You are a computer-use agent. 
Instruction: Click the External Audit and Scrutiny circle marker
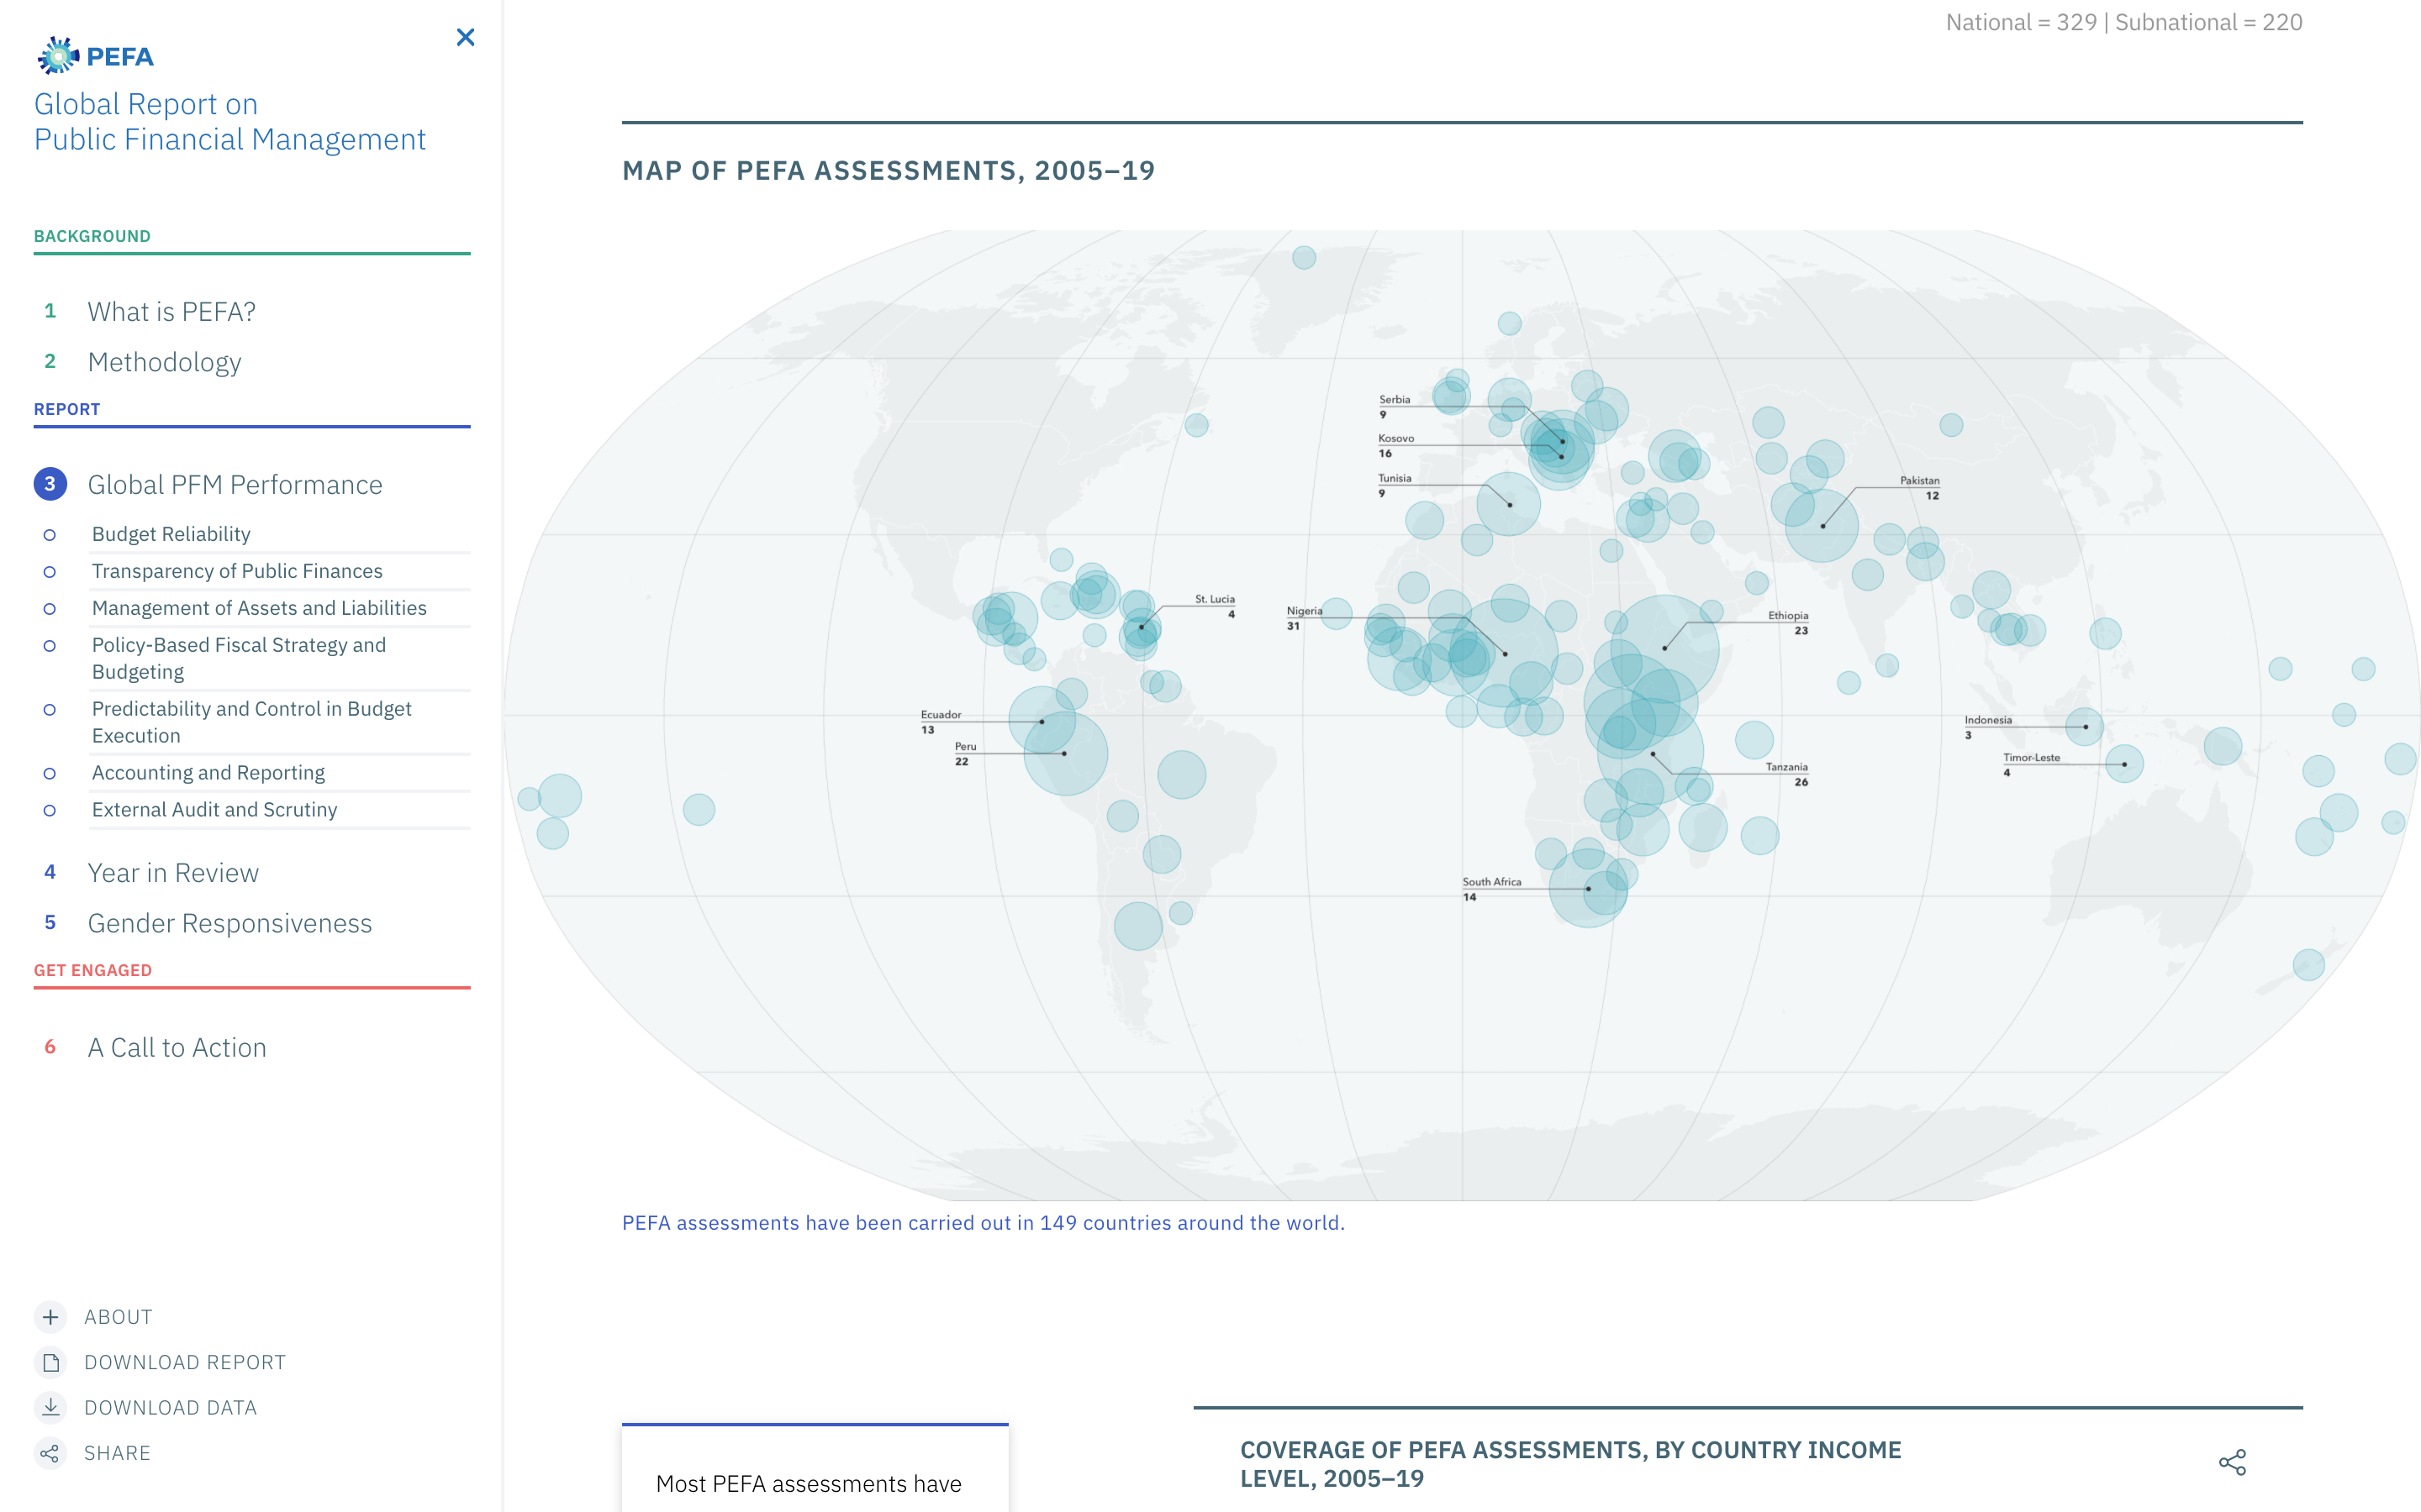click(x=49, y=811)
